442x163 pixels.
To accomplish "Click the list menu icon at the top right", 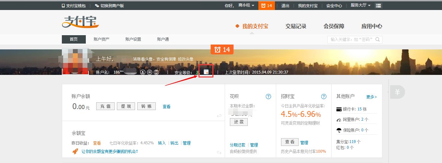I will (x=378, y=5).
